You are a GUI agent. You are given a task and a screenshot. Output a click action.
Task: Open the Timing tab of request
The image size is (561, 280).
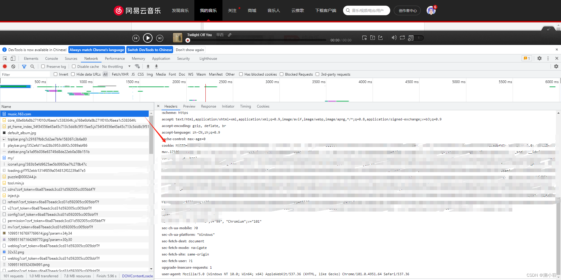point(245,106)
